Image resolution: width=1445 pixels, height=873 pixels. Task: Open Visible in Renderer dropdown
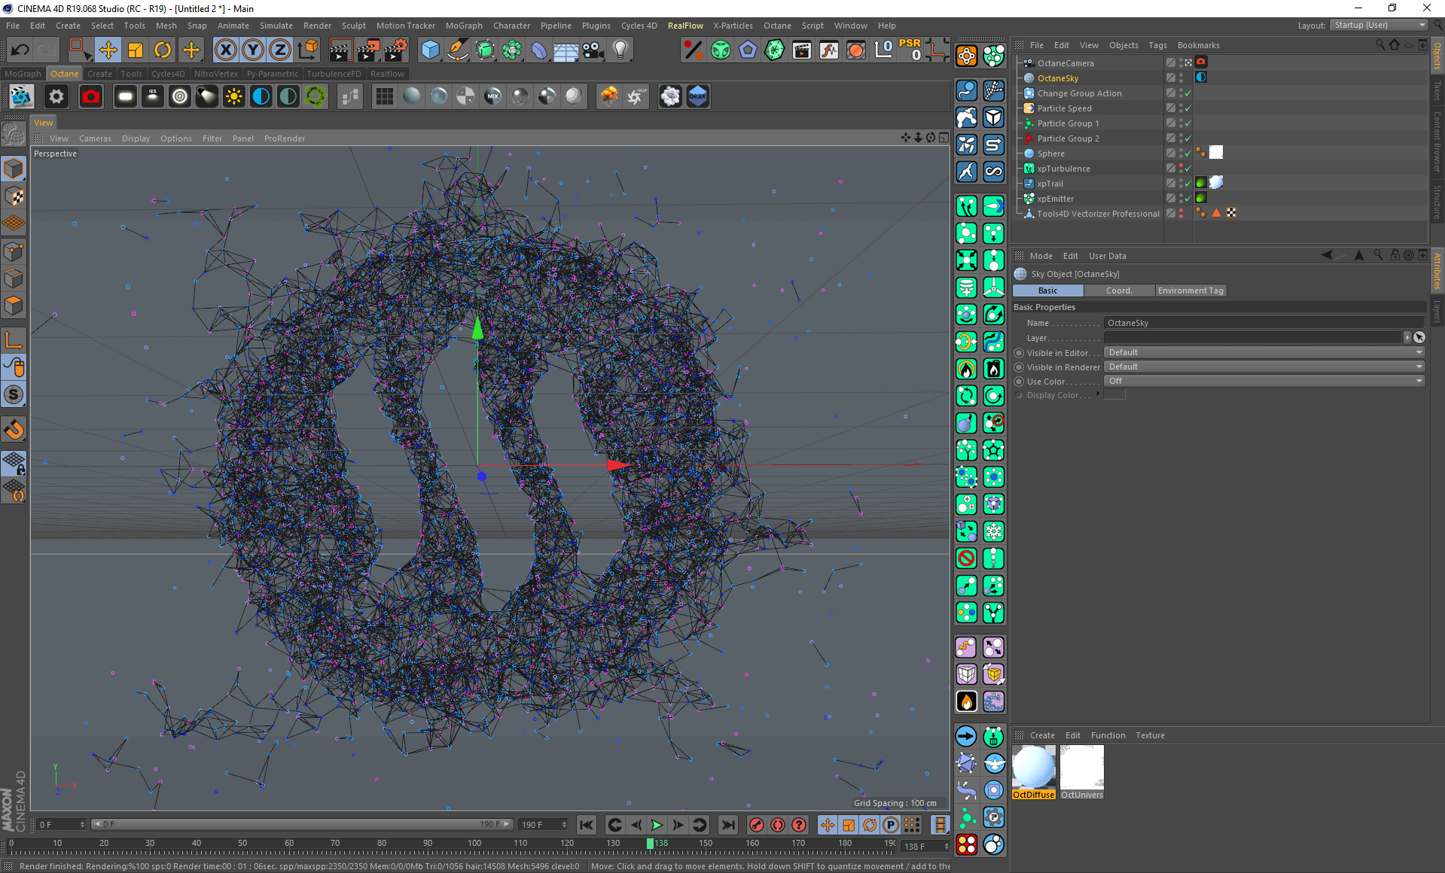1264,367
